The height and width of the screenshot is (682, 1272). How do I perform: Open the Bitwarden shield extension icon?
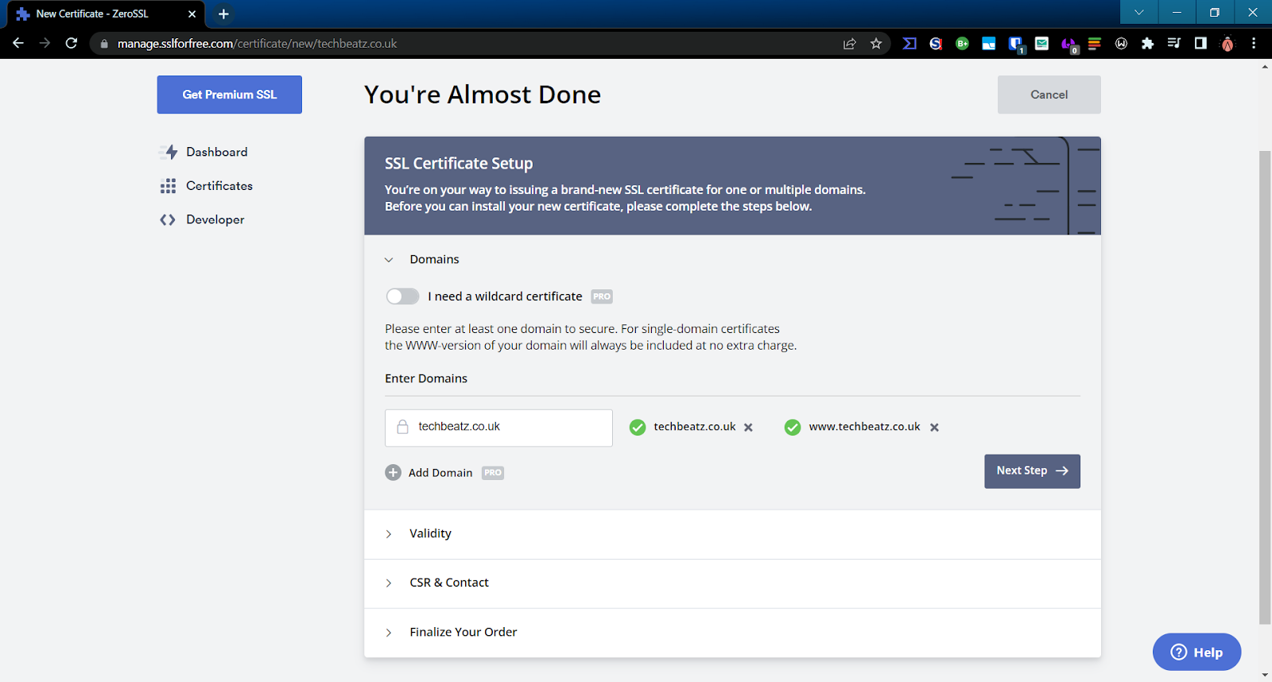click(x=1015, y=45)
